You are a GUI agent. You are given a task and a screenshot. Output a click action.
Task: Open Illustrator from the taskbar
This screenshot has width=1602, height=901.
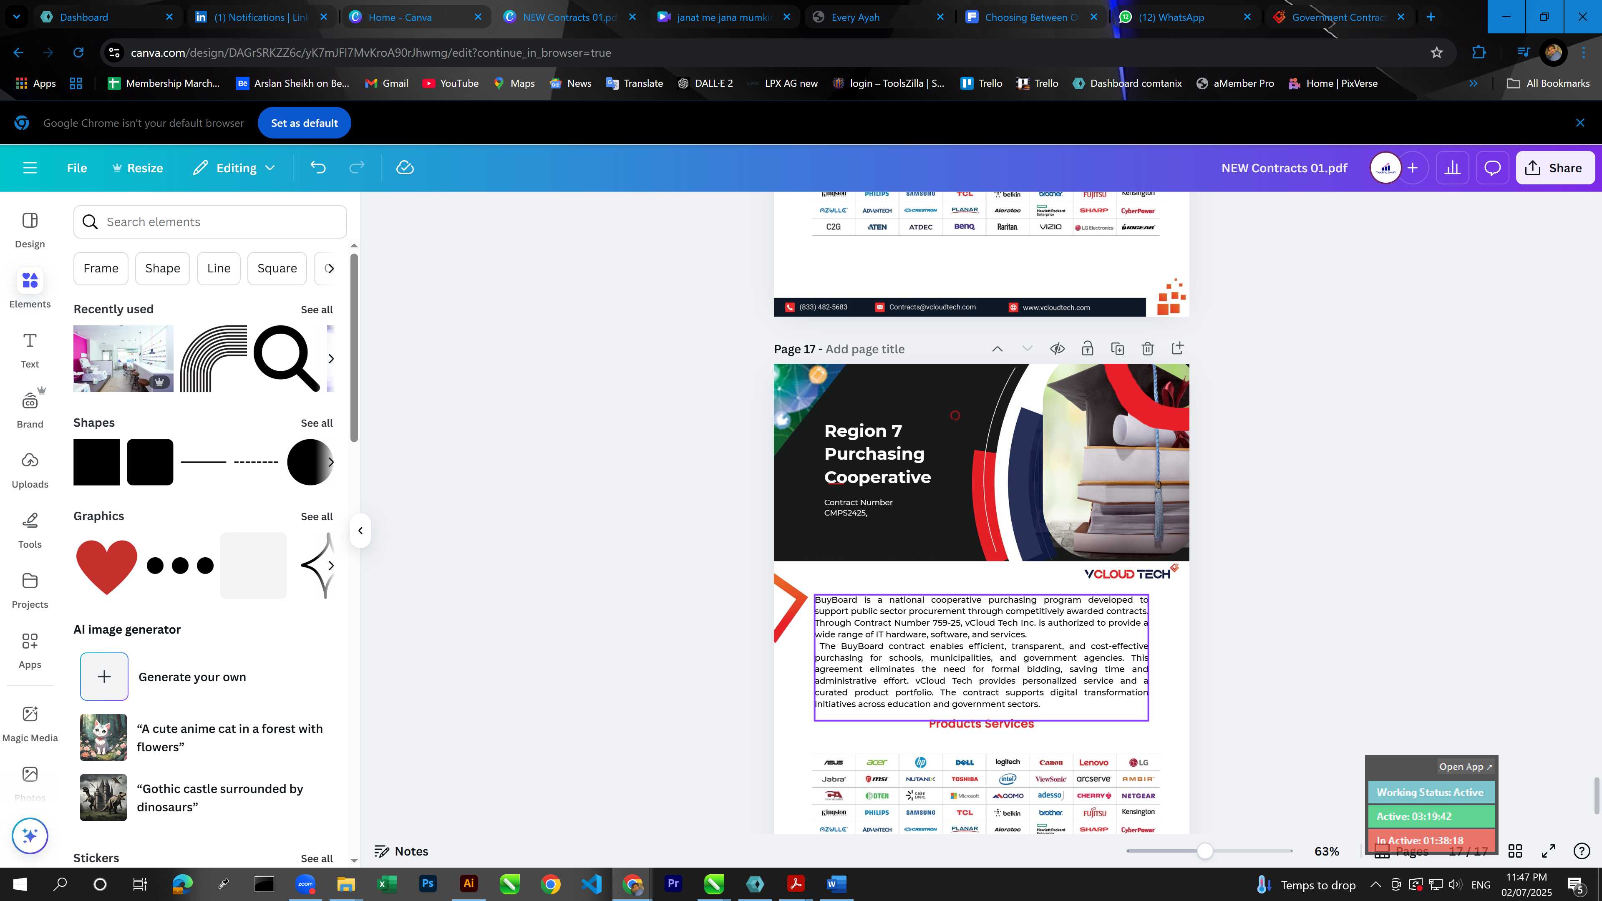(468, 884)
